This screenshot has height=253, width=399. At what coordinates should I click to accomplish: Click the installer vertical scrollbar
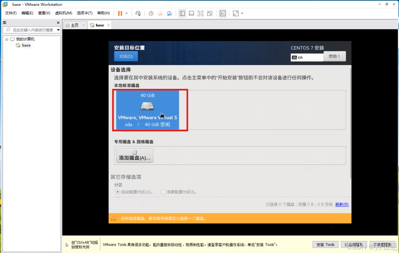tap(350, 122)
